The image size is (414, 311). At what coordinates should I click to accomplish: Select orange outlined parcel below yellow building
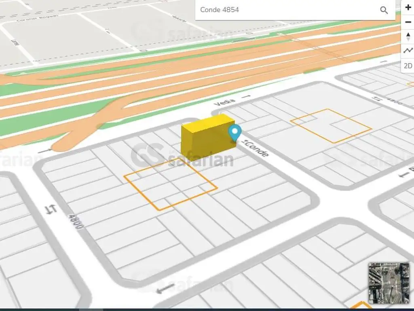(170, 185)
